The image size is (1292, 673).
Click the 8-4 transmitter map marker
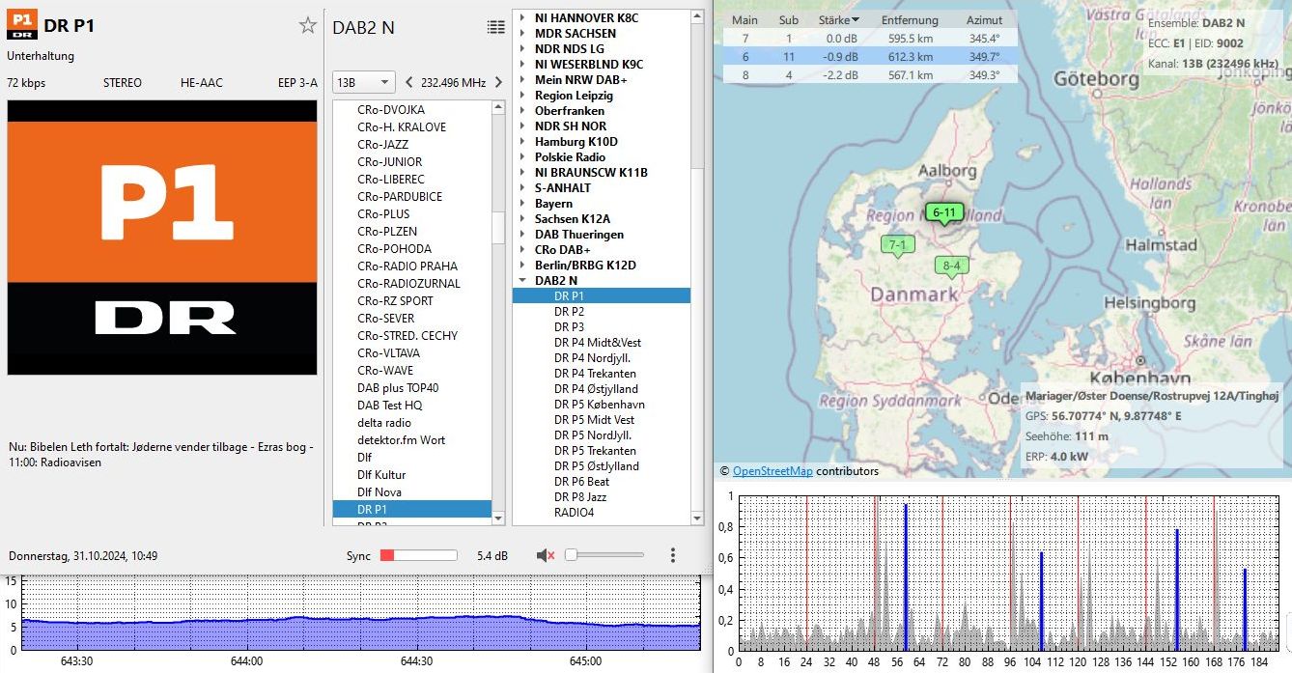pyautogui.click(x=951, y=266)
